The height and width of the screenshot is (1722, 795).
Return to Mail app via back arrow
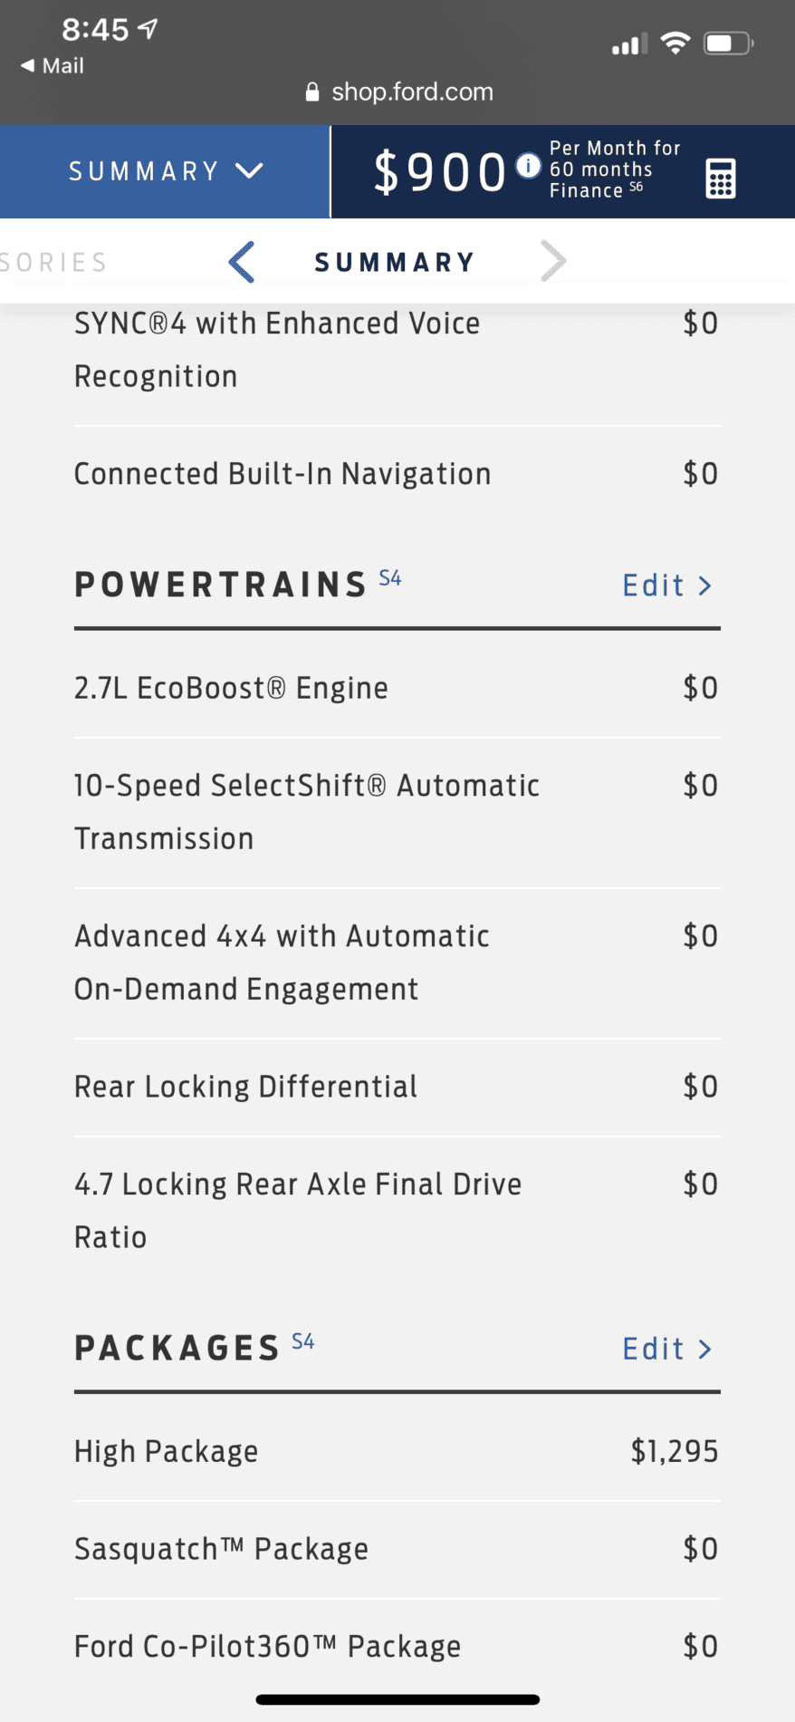52,66
